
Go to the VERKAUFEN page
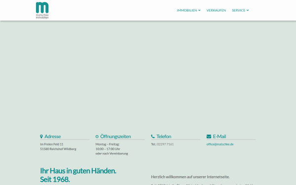tap(216, 10)
